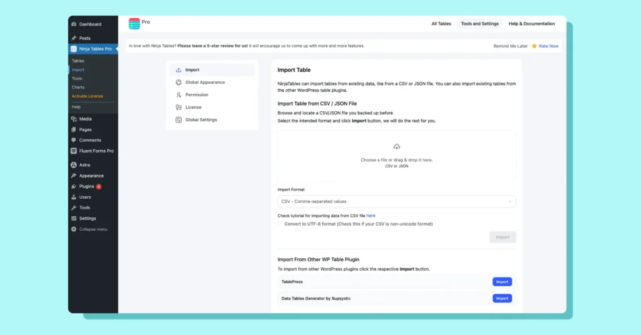Click the Rate Now link
Viewport: 641px width, 335px height.
coord(548,46)
